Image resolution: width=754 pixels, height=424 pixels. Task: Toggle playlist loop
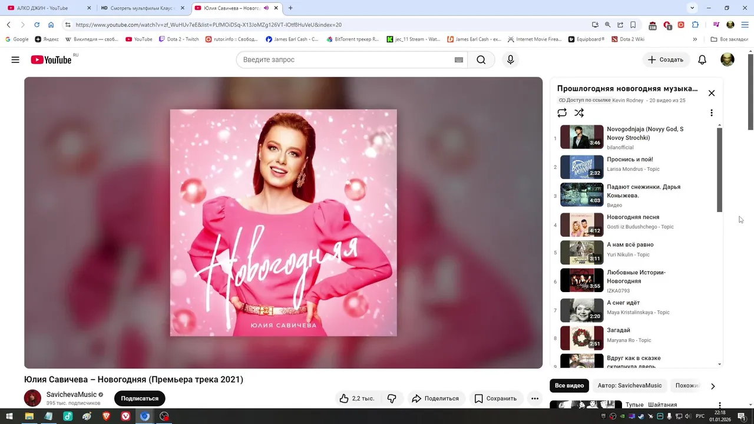click(x=562, y=112)
